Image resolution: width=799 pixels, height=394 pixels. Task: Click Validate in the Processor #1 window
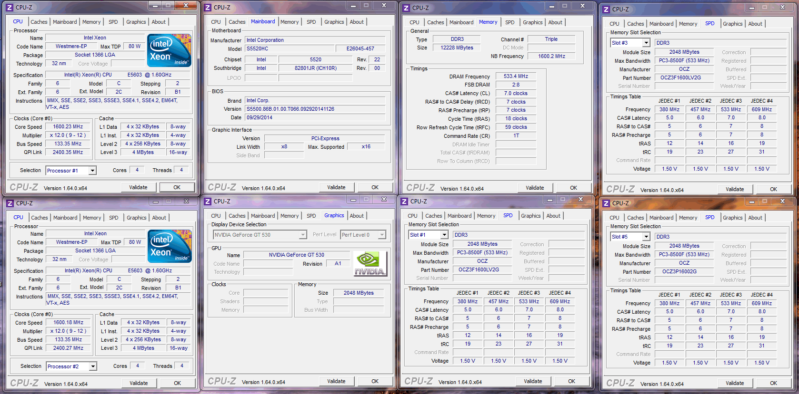tap(138, 187)
